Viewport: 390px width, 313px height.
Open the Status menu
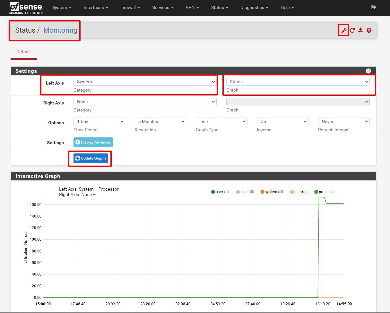220,7
